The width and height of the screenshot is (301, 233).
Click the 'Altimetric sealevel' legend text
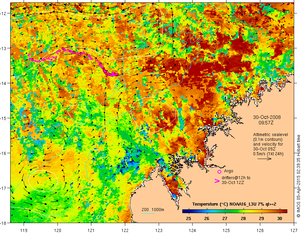[x=271, y=135]
